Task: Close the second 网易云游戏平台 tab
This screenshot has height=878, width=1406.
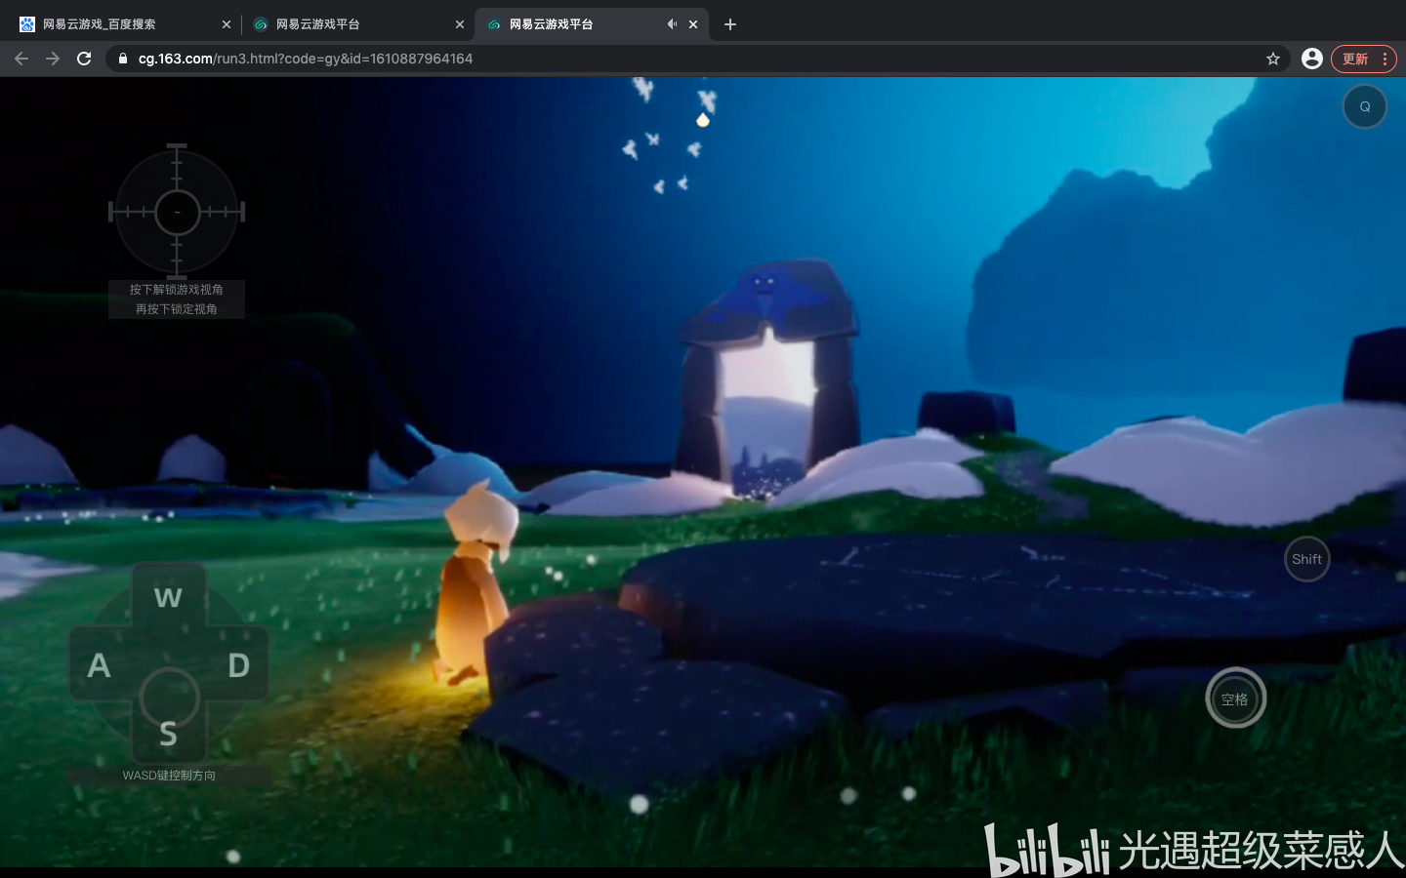Action: pyautogui.click(x=460, y=24)
